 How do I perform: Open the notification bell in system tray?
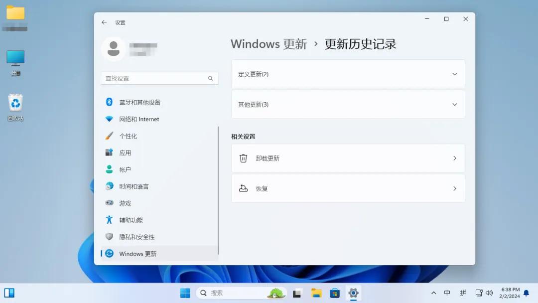pyautogui.click(x=527, y=293)
